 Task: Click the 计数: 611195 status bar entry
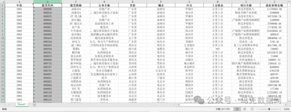[x=223, y=109]
